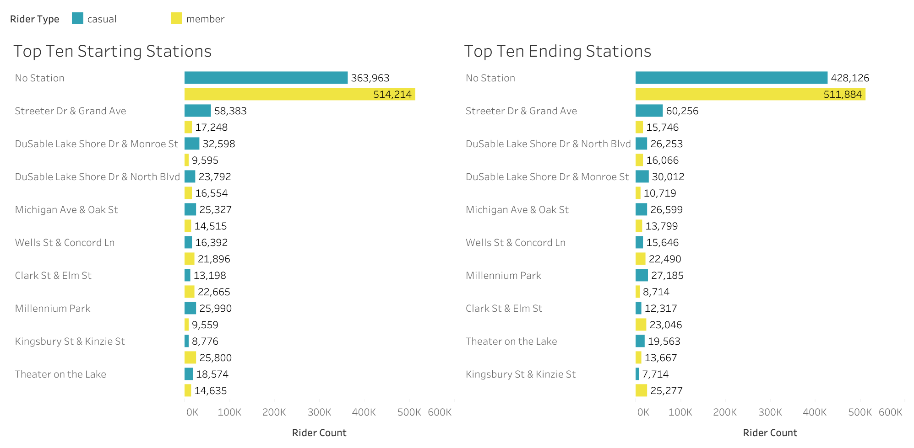Select the bar labeled 16,392

point(188,242)
